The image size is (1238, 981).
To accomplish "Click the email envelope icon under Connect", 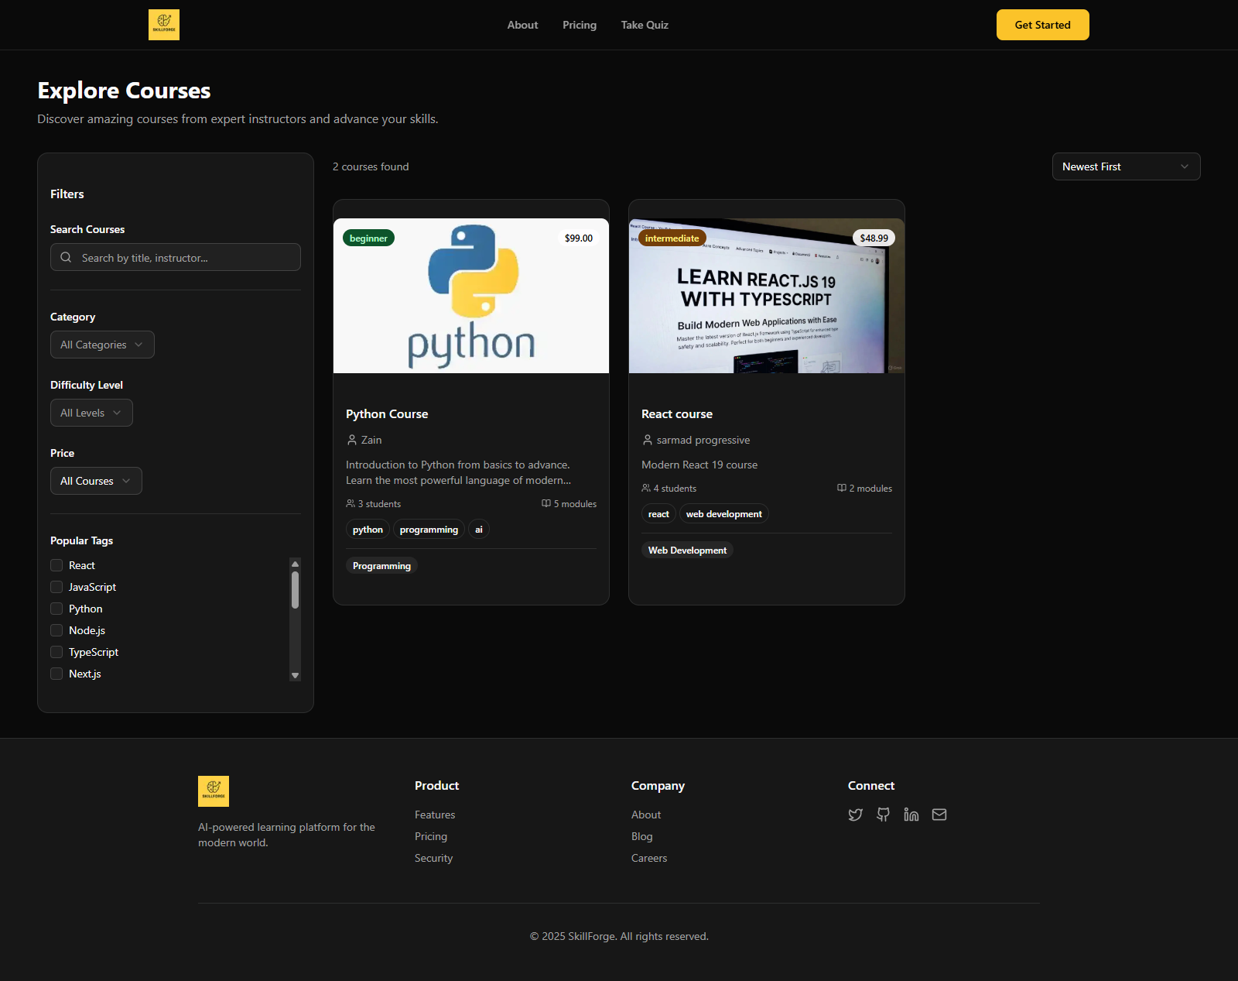I will coord(939,814).
